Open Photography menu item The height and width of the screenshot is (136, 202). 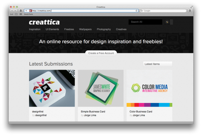(104, 29)
